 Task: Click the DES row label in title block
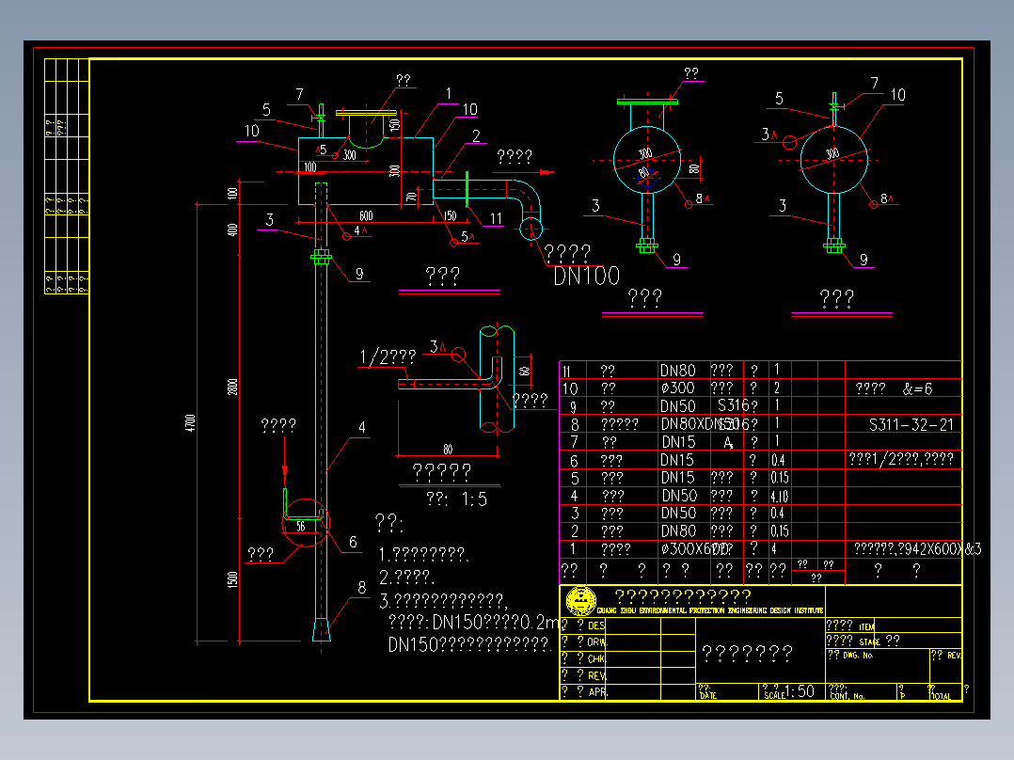click(x=596, y=625)
